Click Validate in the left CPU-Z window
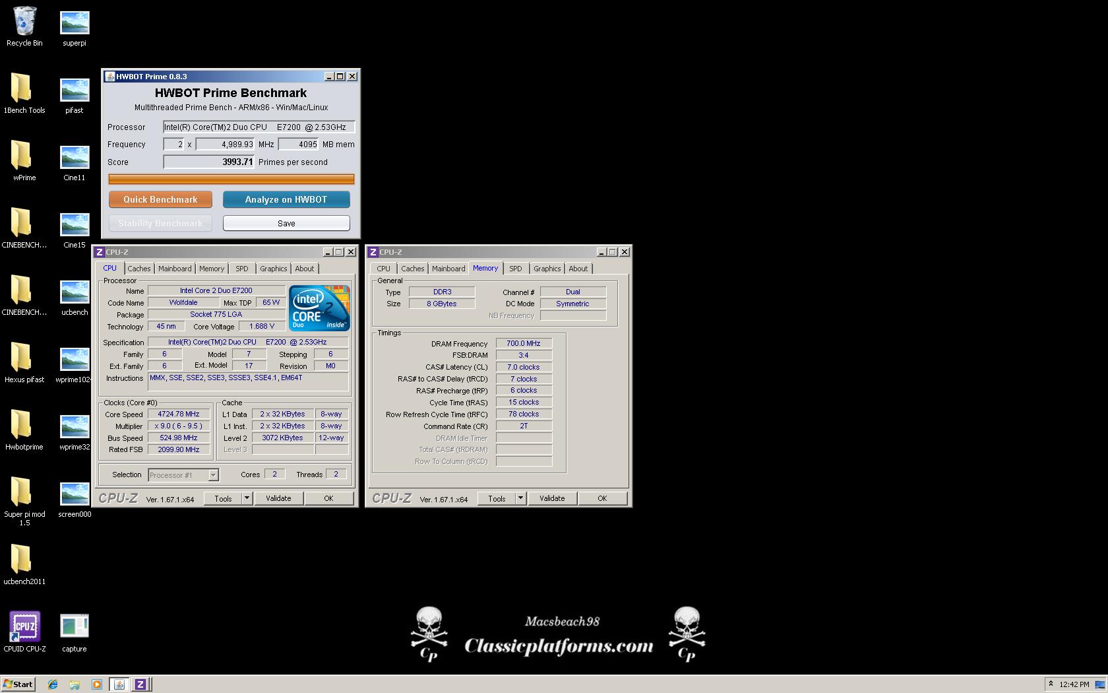 point(278,498)
